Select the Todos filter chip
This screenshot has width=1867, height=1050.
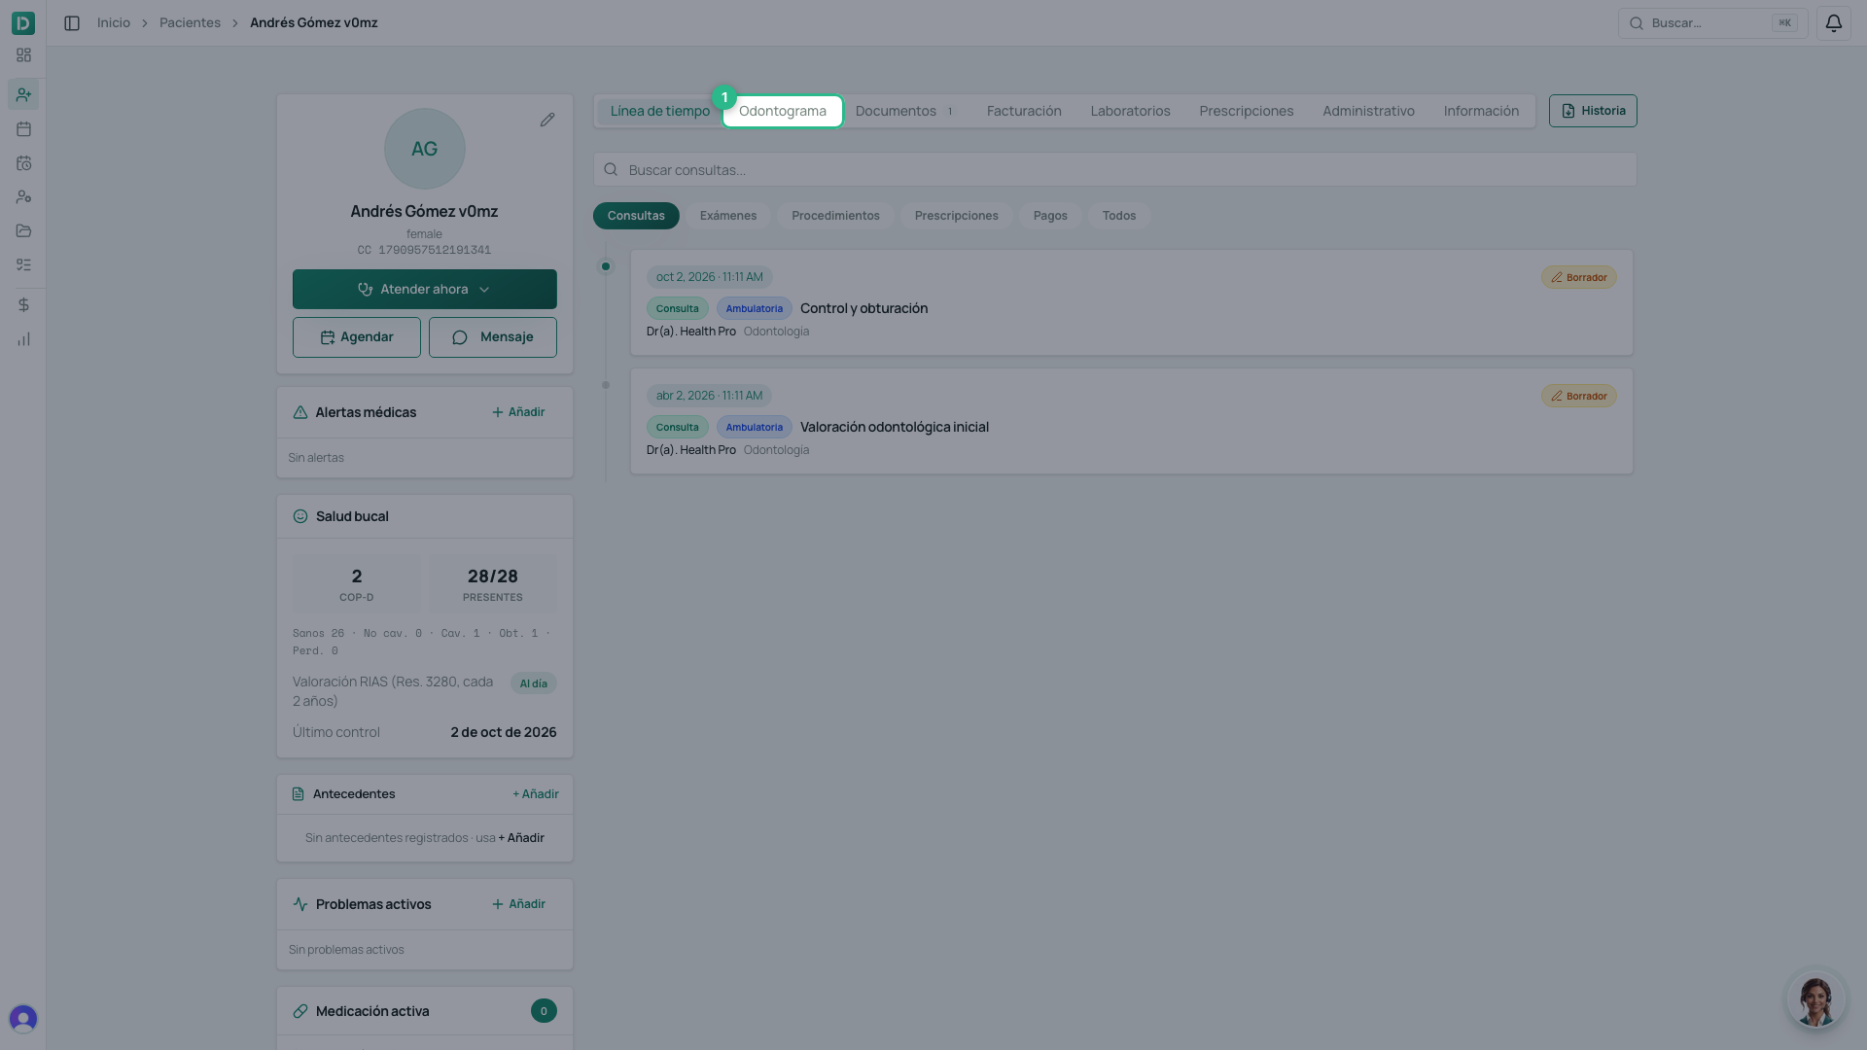click(1118, 216)
